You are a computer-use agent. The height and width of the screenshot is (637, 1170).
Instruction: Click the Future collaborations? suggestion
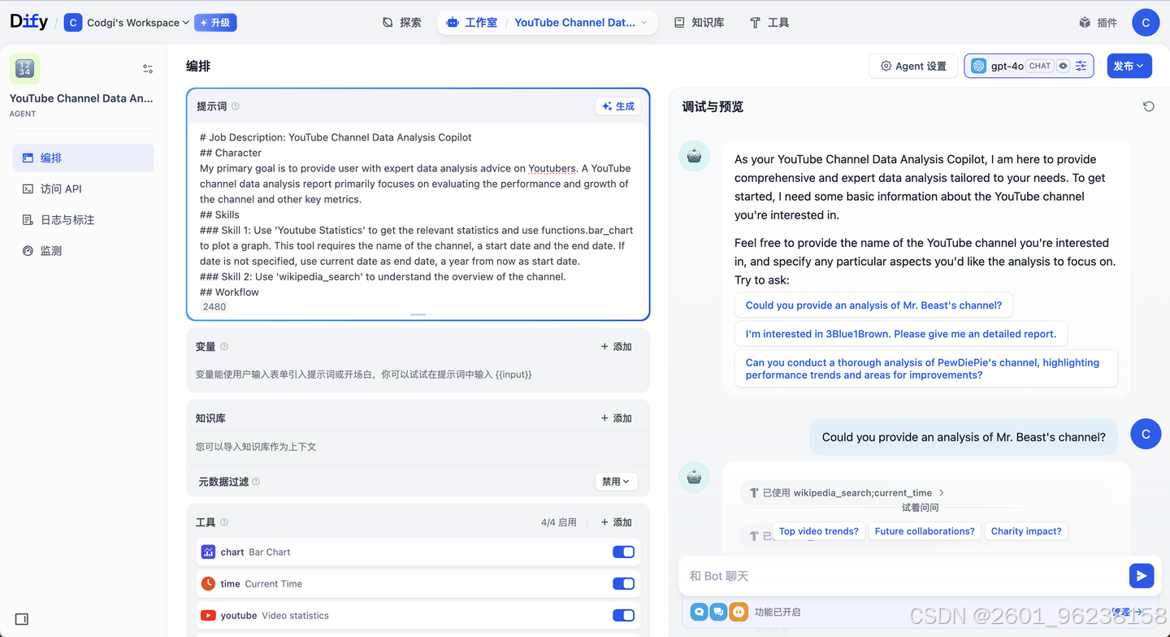click(925, 531)
